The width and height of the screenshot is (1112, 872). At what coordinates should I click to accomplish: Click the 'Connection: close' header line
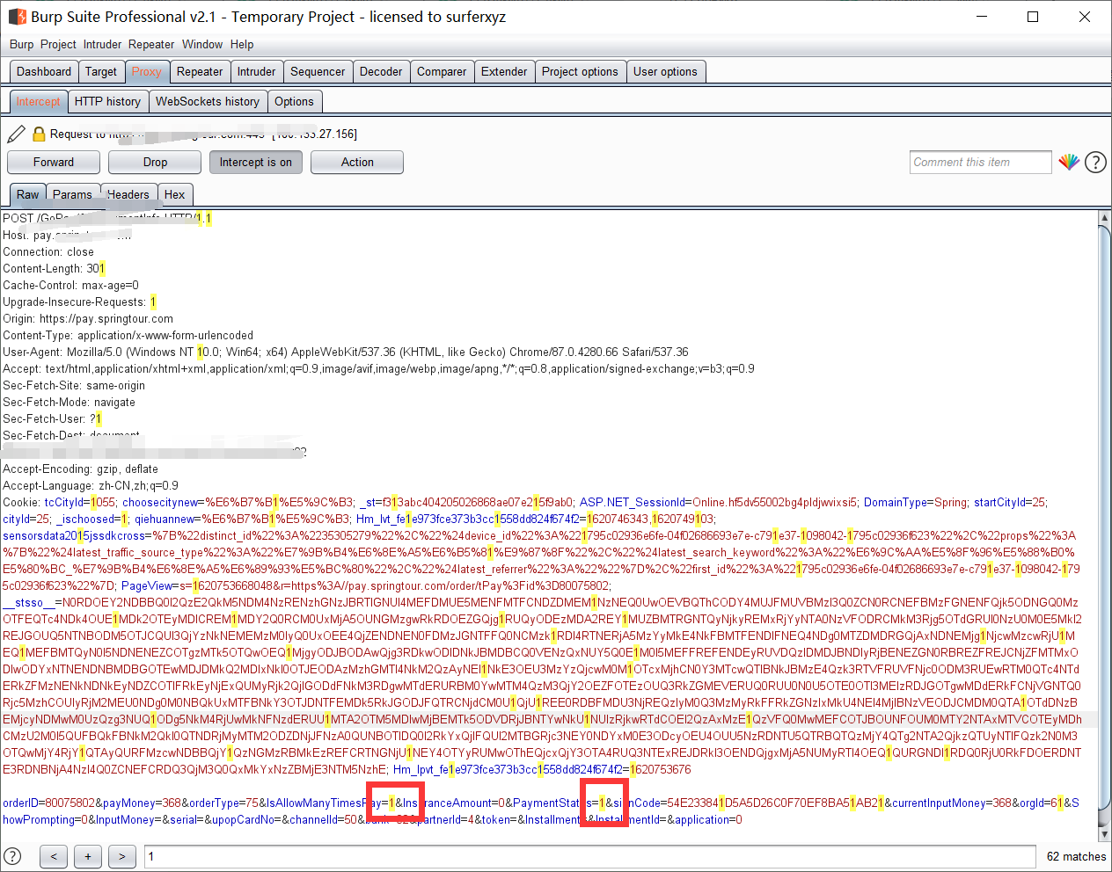pos(48,251)
